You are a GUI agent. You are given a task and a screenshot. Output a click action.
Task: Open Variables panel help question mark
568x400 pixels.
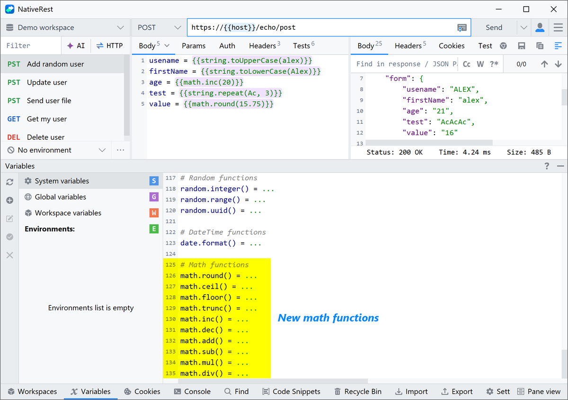pyautogui.click(x=547, y=166)
